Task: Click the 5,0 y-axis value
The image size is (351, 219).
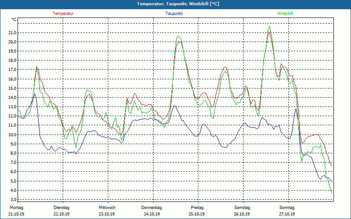Action: pos(14,181)
